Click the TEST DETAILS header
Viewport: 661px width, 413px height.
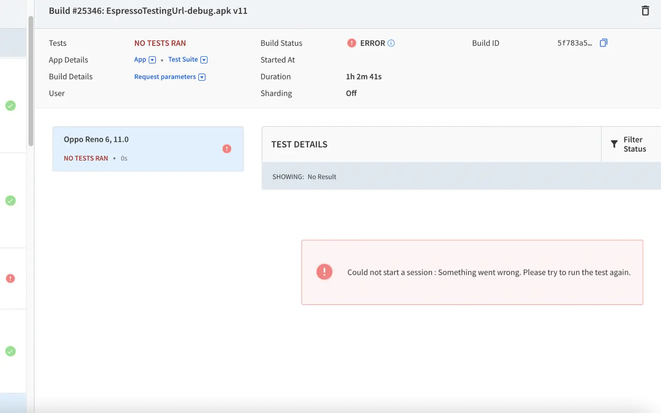(x=299, y=145)
